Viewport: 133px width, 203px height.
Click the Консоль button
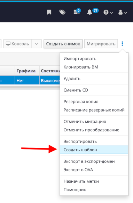[17, 44]
